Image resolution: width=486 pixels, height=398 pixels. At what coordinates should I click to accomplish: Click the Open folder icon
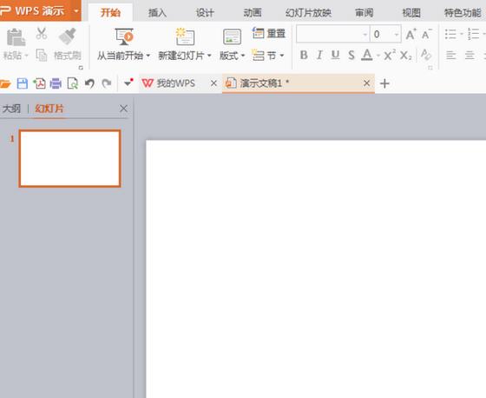pos(5,83)
